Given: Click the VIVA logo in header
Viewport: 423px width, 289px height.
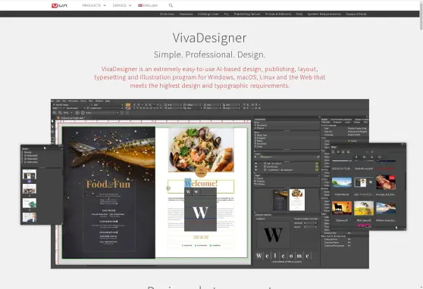Looking at the screenshot, I should click(59, 5).
